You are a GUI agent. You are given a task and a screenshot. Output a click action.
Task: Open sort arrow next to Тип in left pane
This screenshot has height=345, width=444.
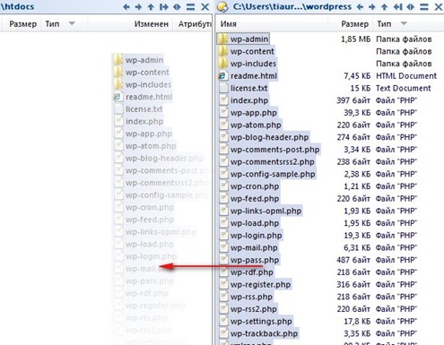click(x=72, y=23)
